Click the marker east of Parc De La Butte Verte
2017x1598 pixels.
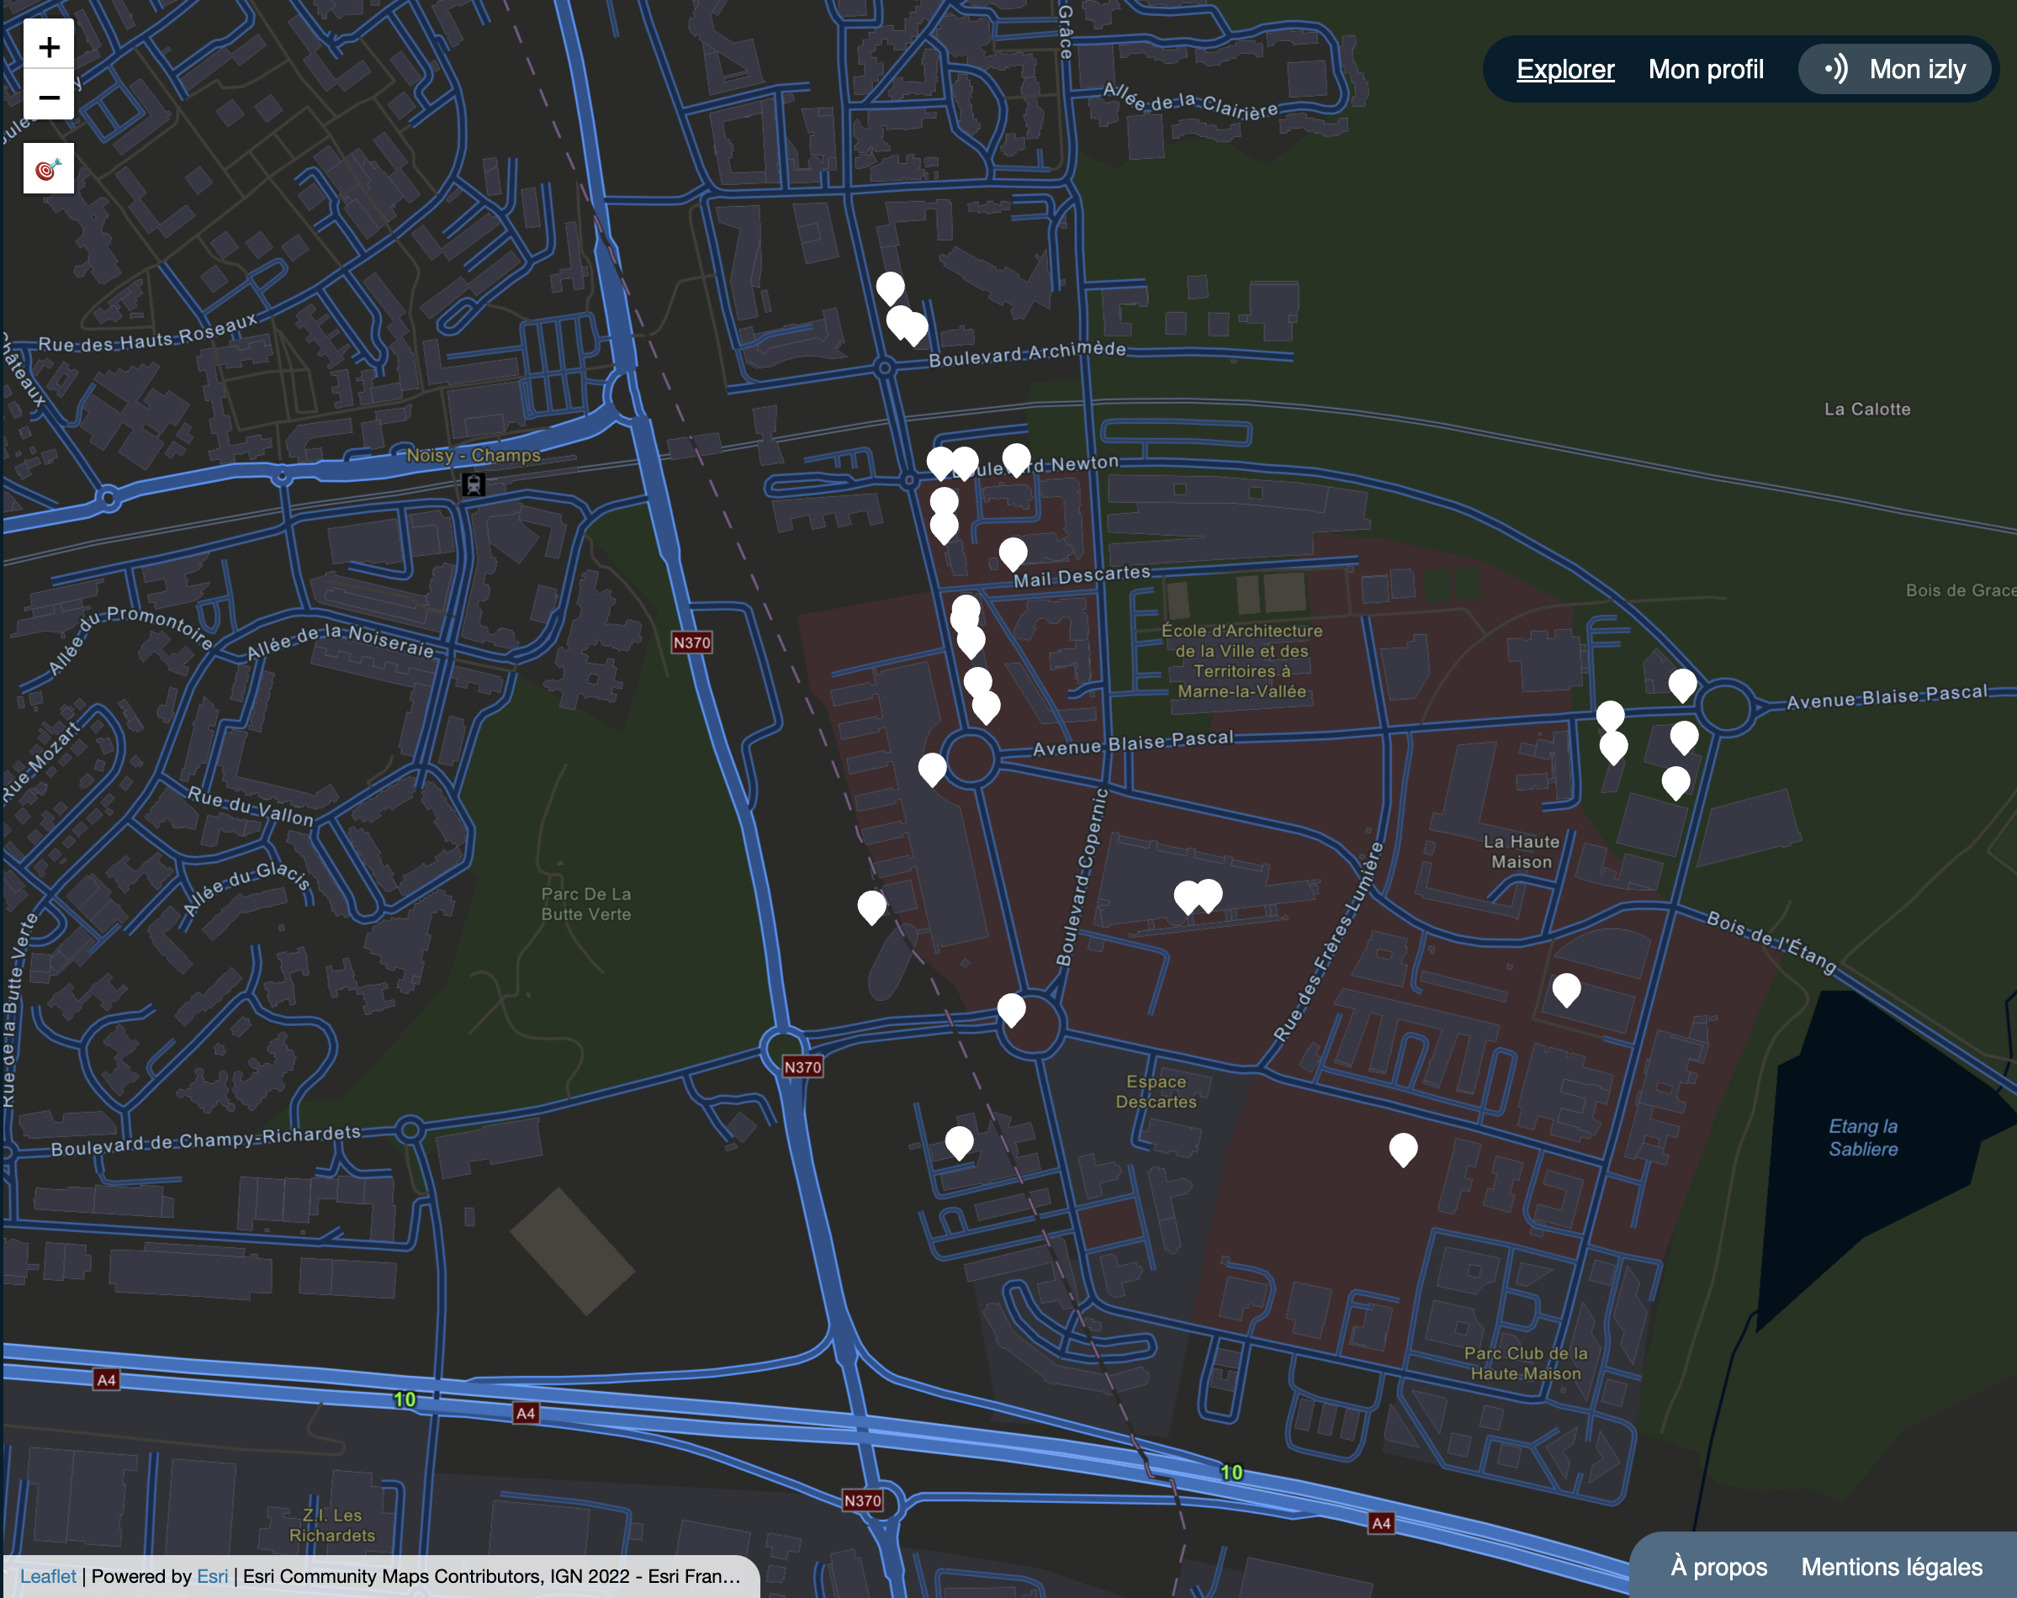click(871, 905)
